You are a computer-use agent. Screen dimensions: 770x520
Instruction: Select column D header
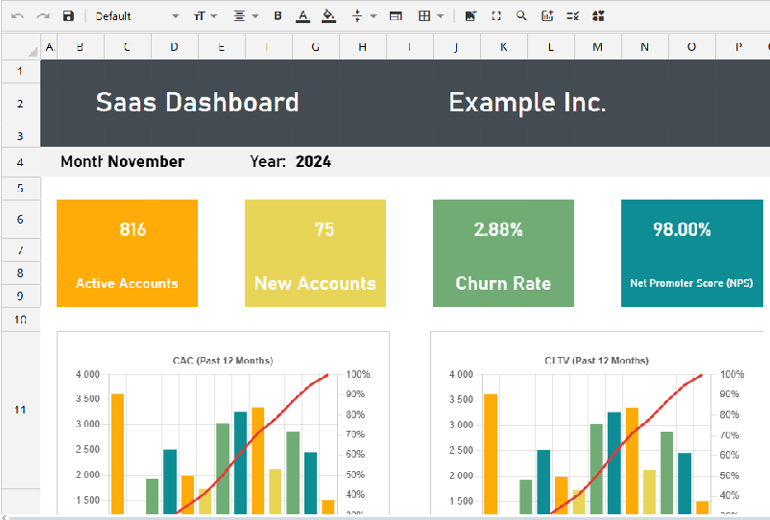[x=173, y=47]
